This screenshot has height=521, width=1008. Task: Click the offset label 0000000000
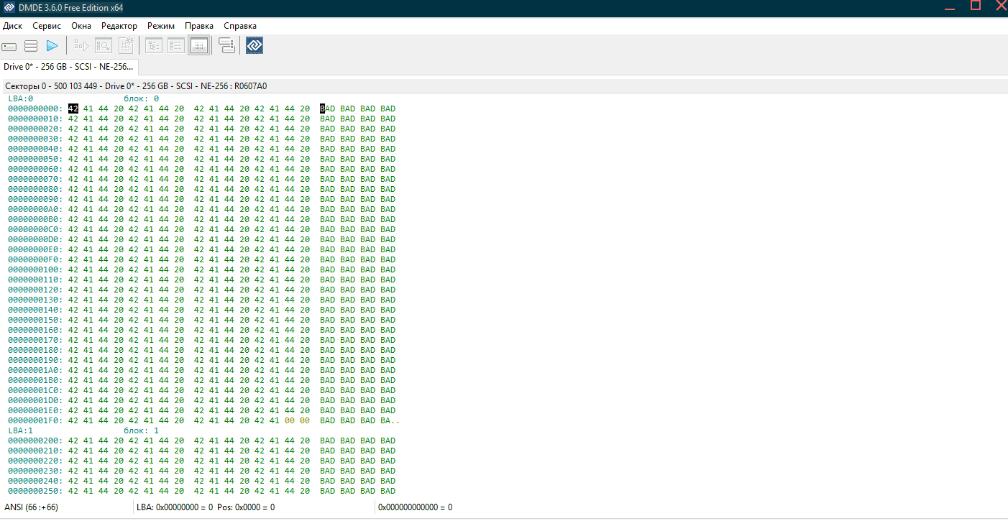coord(35,109)
